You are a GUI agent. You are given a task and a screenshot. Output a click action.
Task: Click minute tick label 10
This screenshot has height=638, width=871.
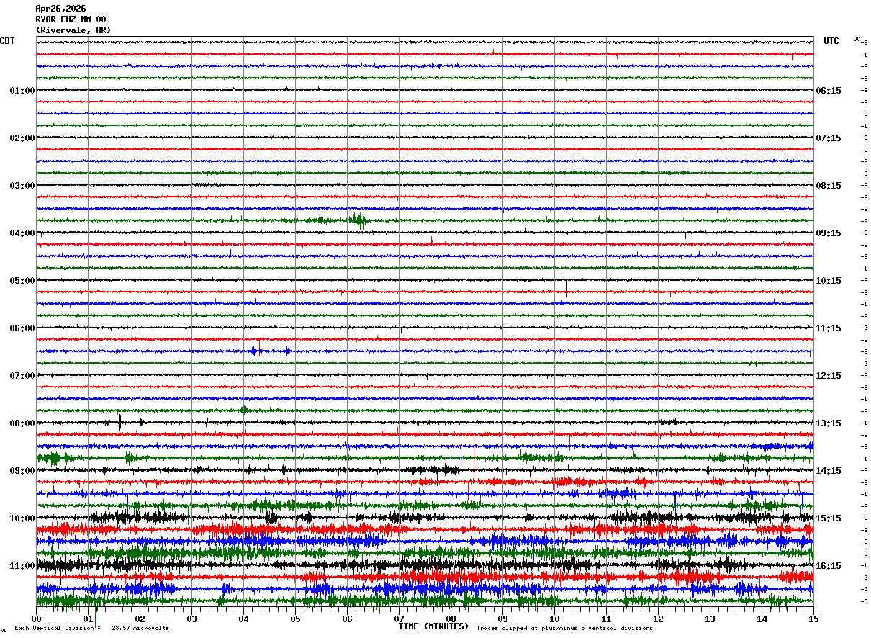555,619
